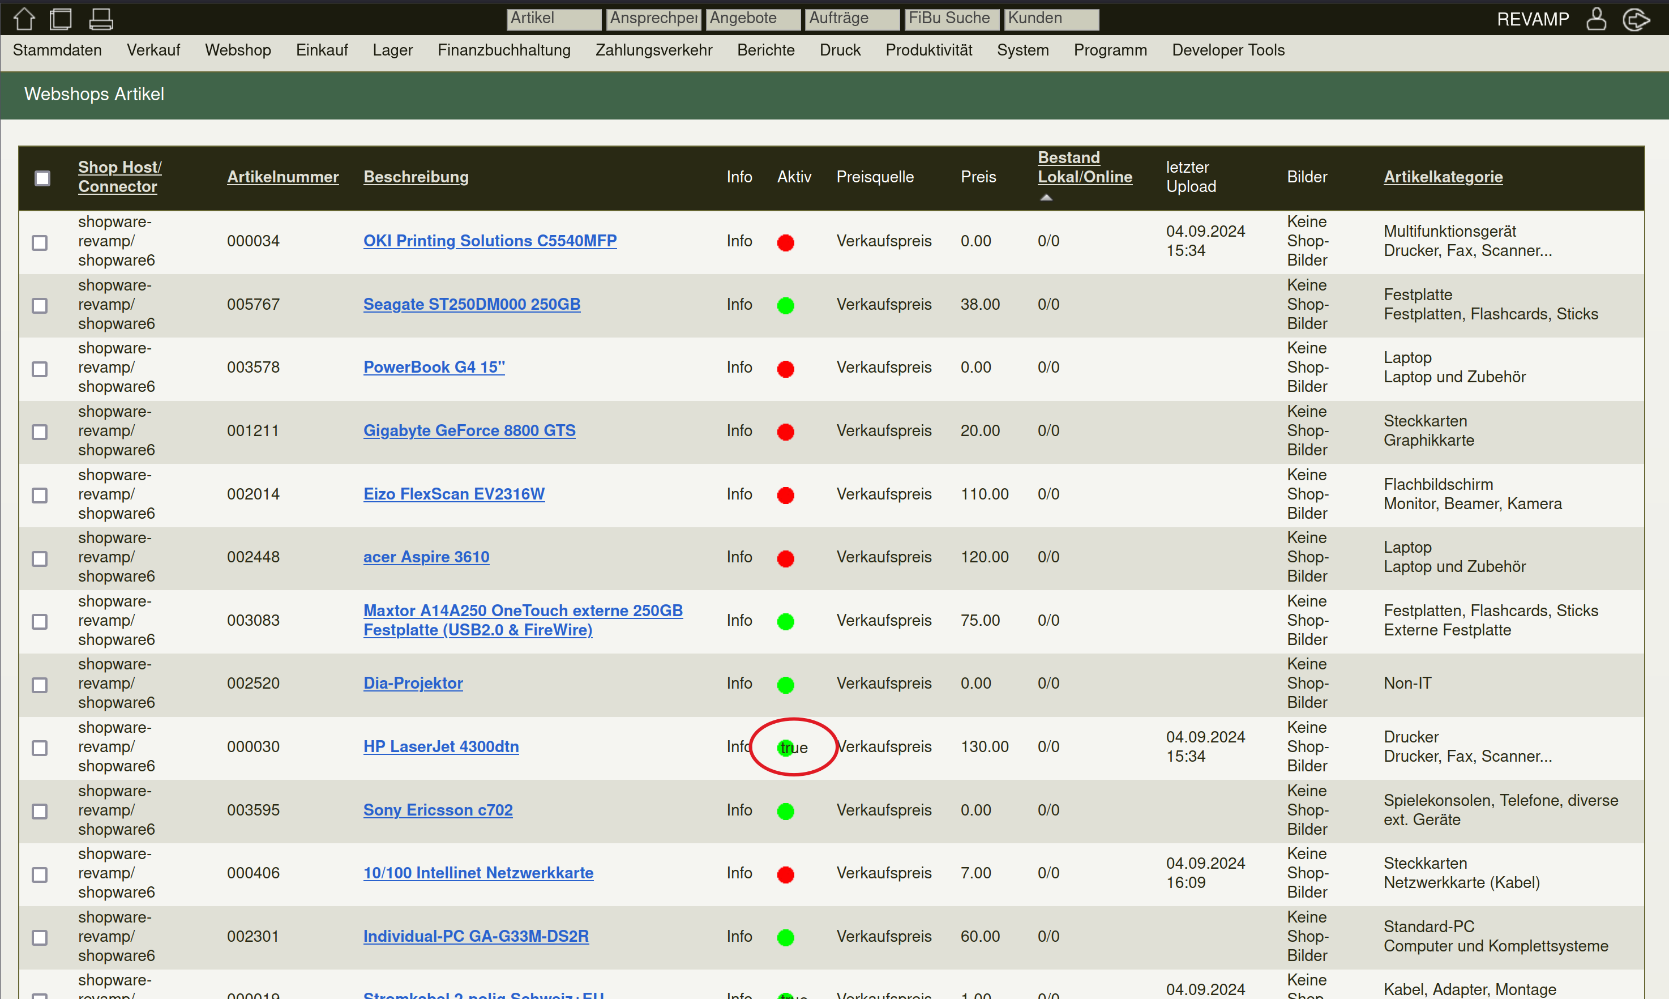1669x999 pixels.
Task: Open the Verkauf menu
Action: 153,50
